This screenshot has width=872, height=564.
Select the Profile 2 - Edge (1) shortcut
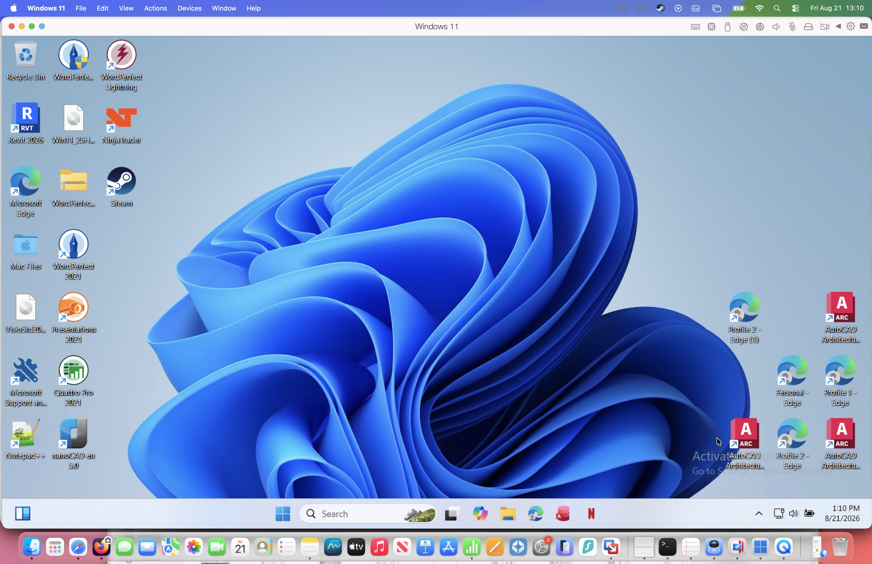[744, 318]
